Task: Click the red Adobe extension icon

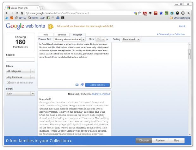Action: [156, 13]
